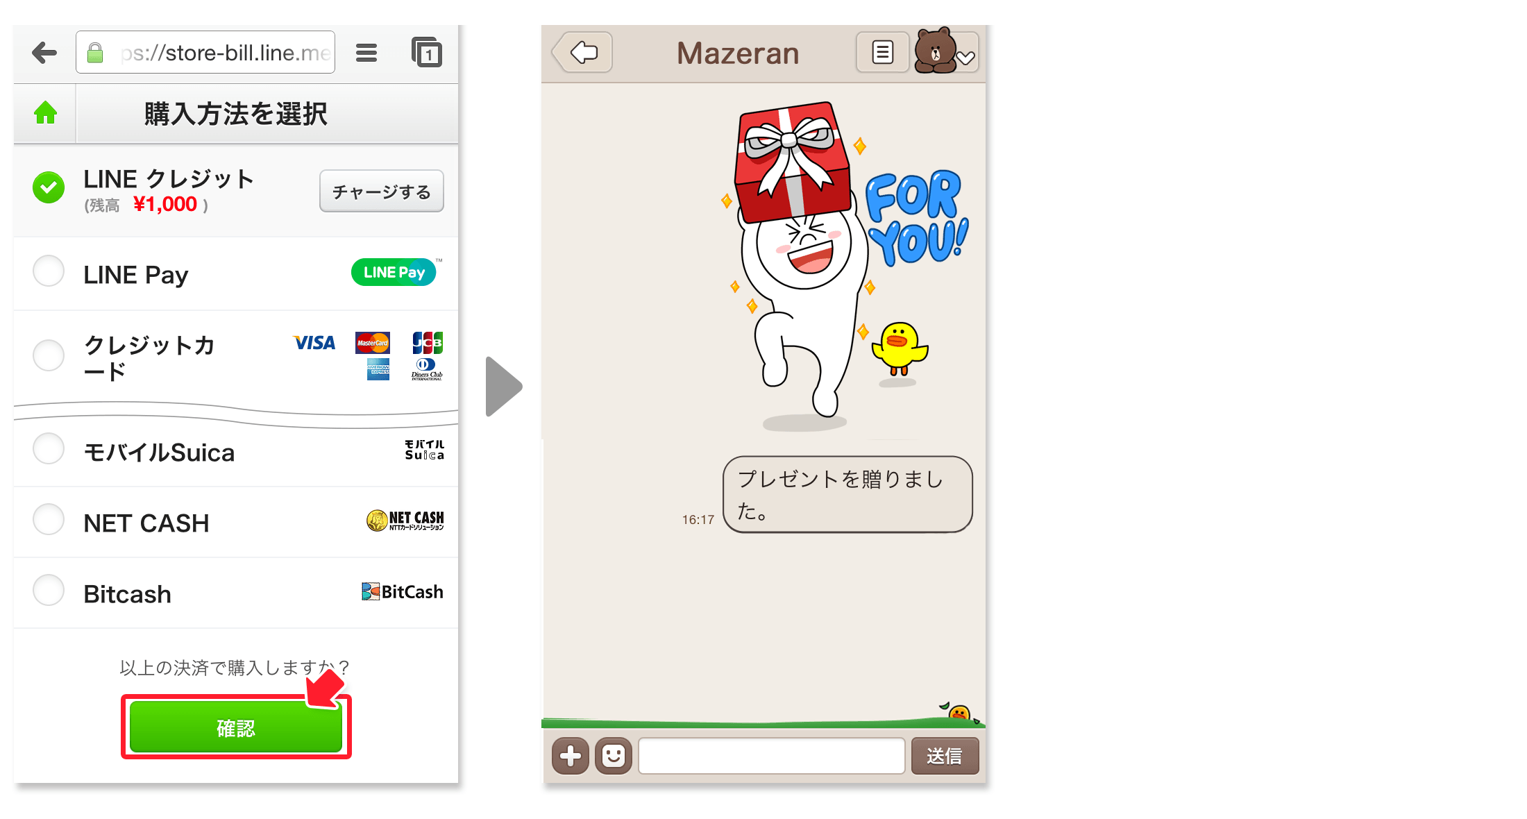Go to the green home icon
This screenshot has width=1527, height=819.
point(46,112)
